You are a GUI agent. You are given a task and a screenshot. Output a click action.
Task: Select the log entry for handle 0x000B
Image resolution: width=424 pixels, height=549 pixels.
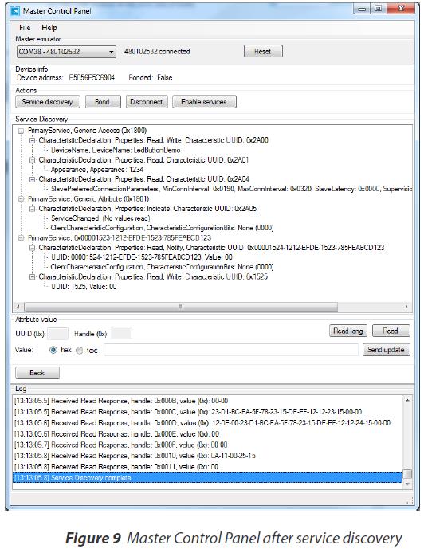click(x=121, y=401)
